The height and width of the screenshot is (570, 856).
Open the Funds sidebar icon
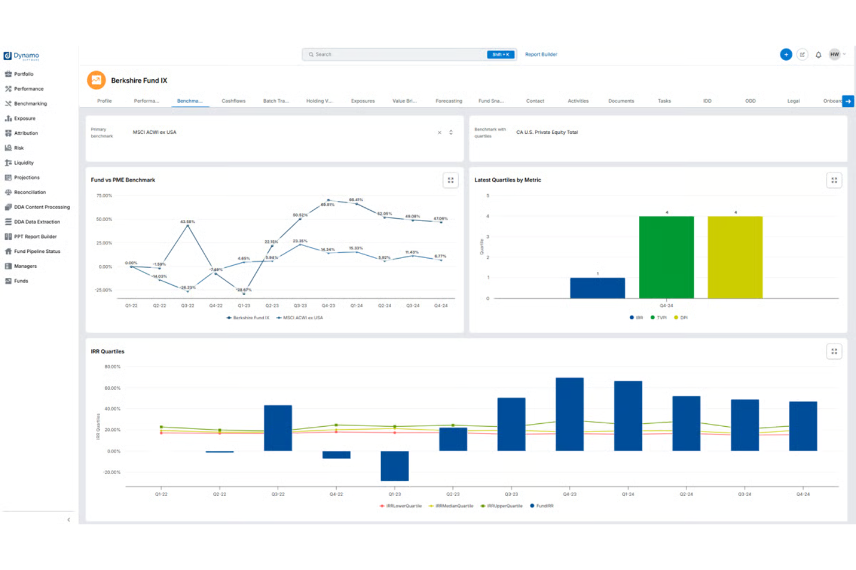click(x=8, y=281)
